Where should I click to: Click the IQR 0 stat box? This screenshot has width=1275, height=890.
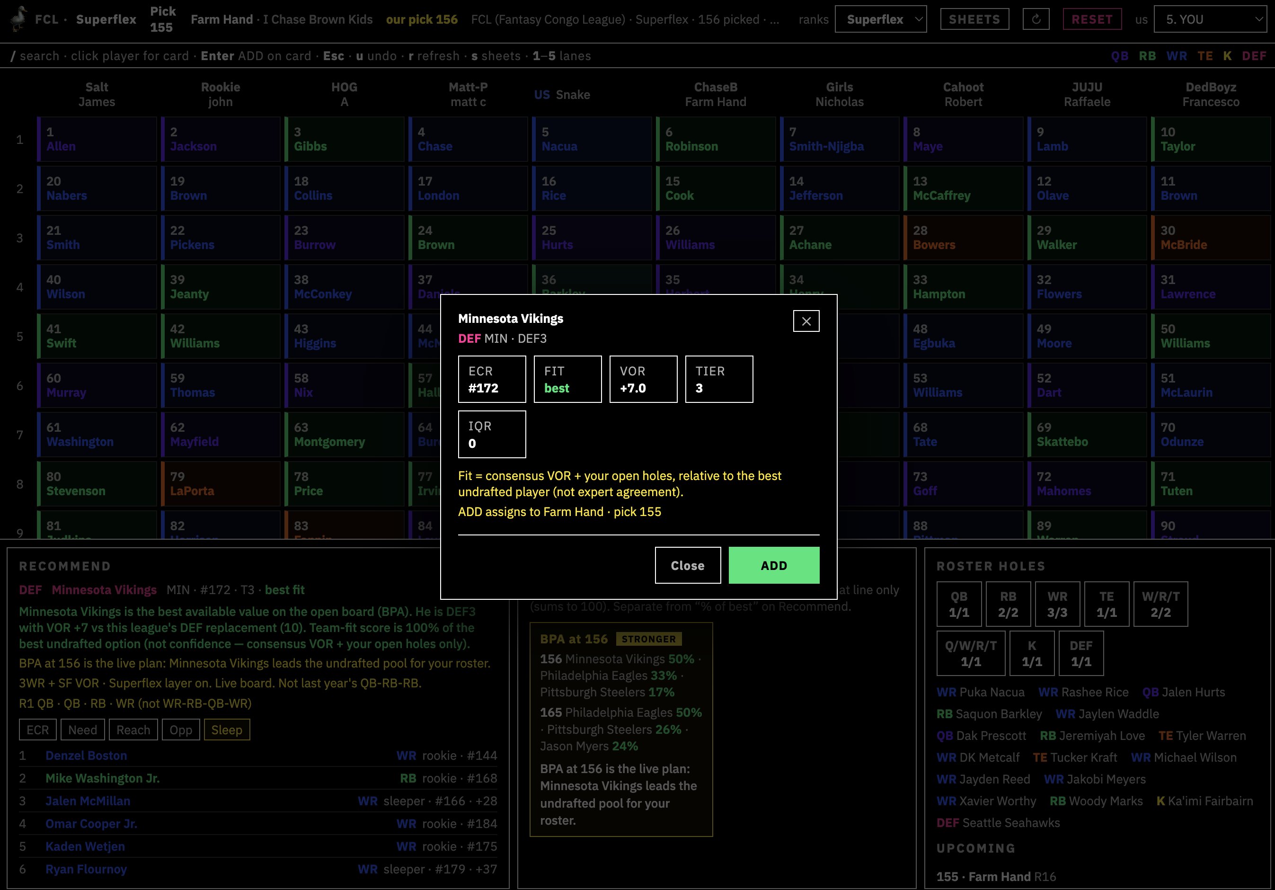click(x=492, y=435)
